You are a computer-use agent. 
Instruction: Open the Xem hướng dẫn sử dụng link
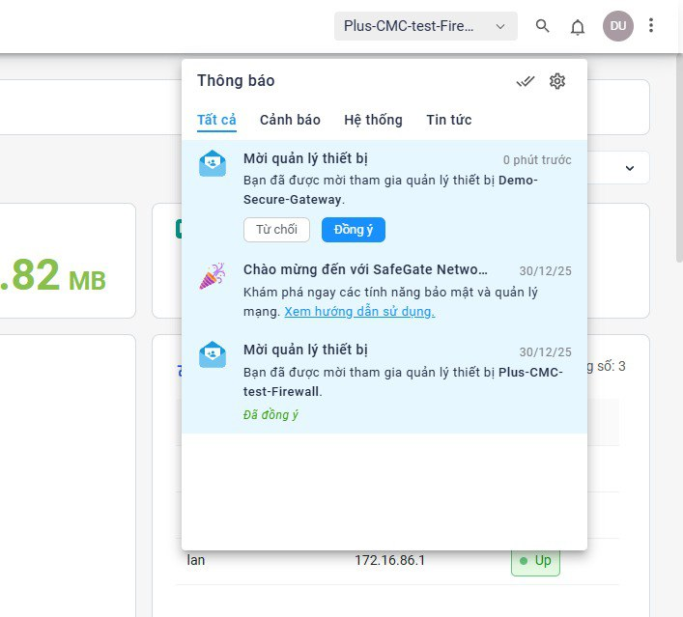point(359,312)
